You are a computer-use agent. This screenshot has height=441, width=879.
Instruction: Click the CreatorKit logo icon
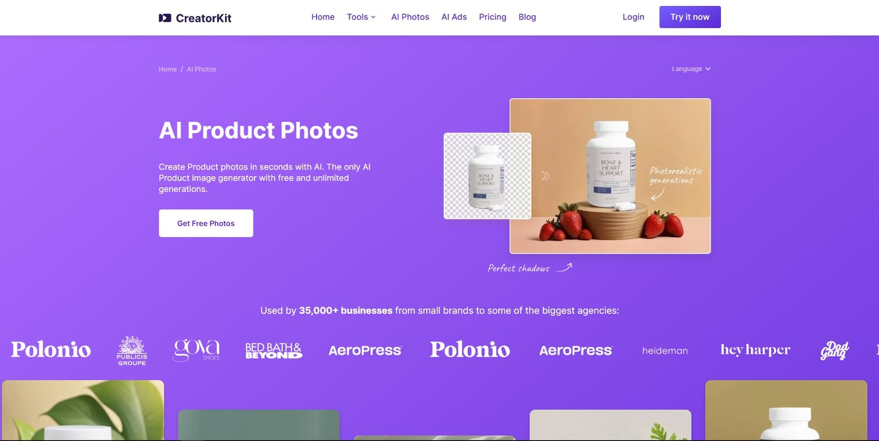coord(165,18)
